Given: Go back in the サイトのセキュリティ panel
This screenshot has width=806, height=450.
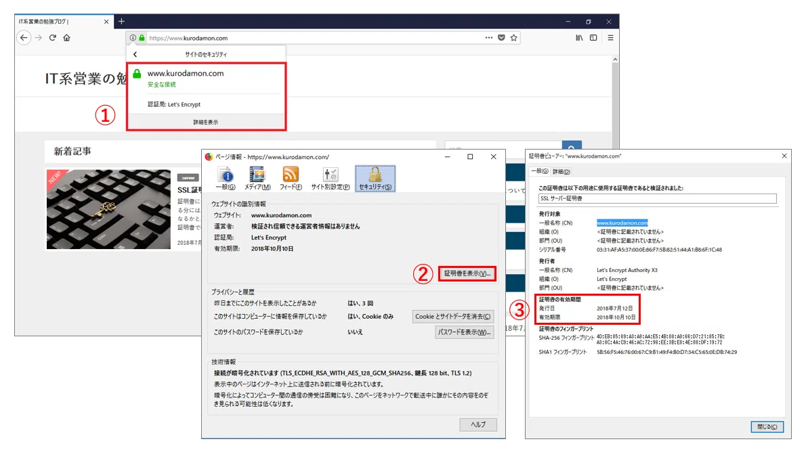Looking at the screenshot, I should coord(135,54).
